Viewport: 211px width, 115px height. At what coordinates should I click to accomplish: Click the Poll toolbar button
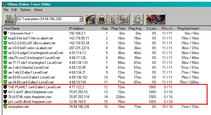point(138,19)
